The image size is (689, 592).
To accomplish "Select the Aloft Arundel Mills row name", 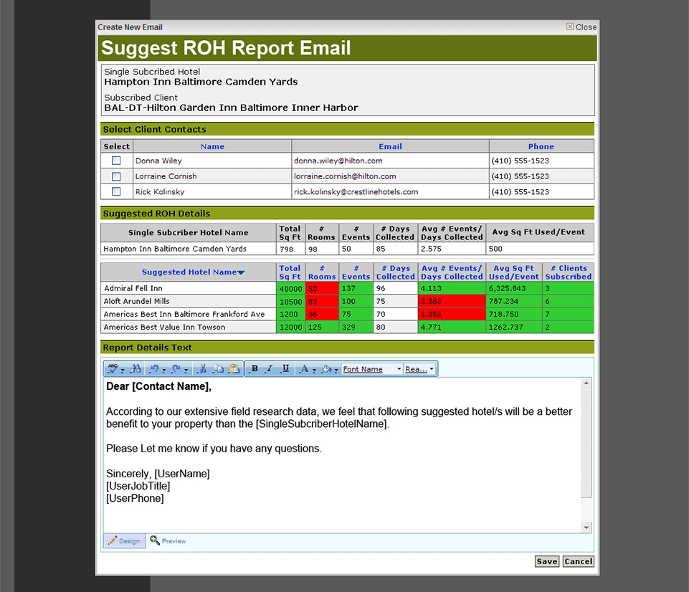I will click(x=136, y=301).
